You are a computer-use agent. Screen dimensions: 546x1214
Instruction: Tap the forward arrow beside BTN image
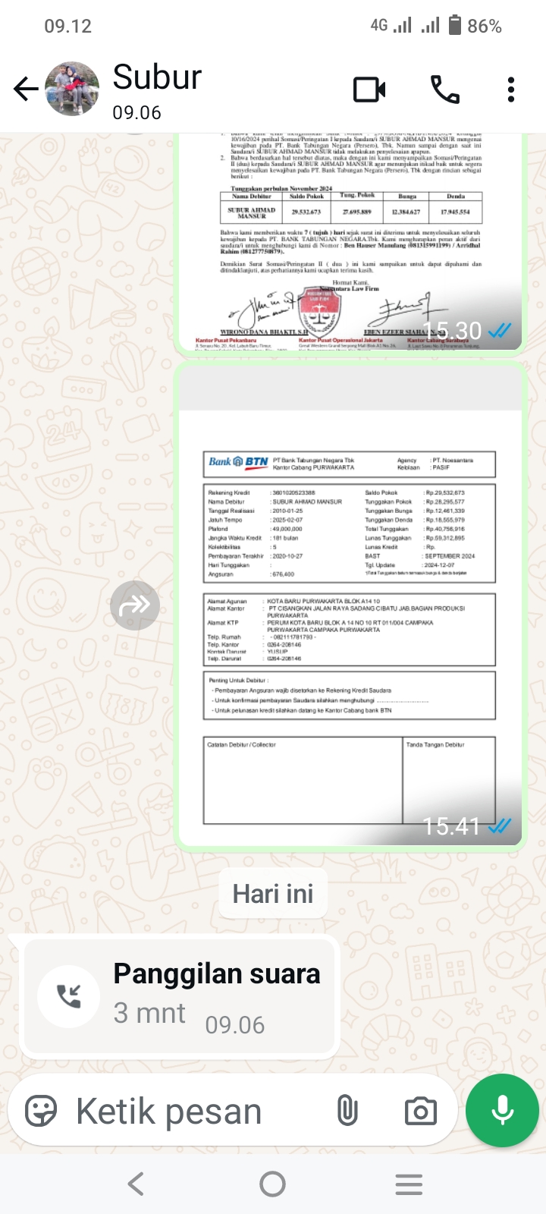[x=135, y=605]
